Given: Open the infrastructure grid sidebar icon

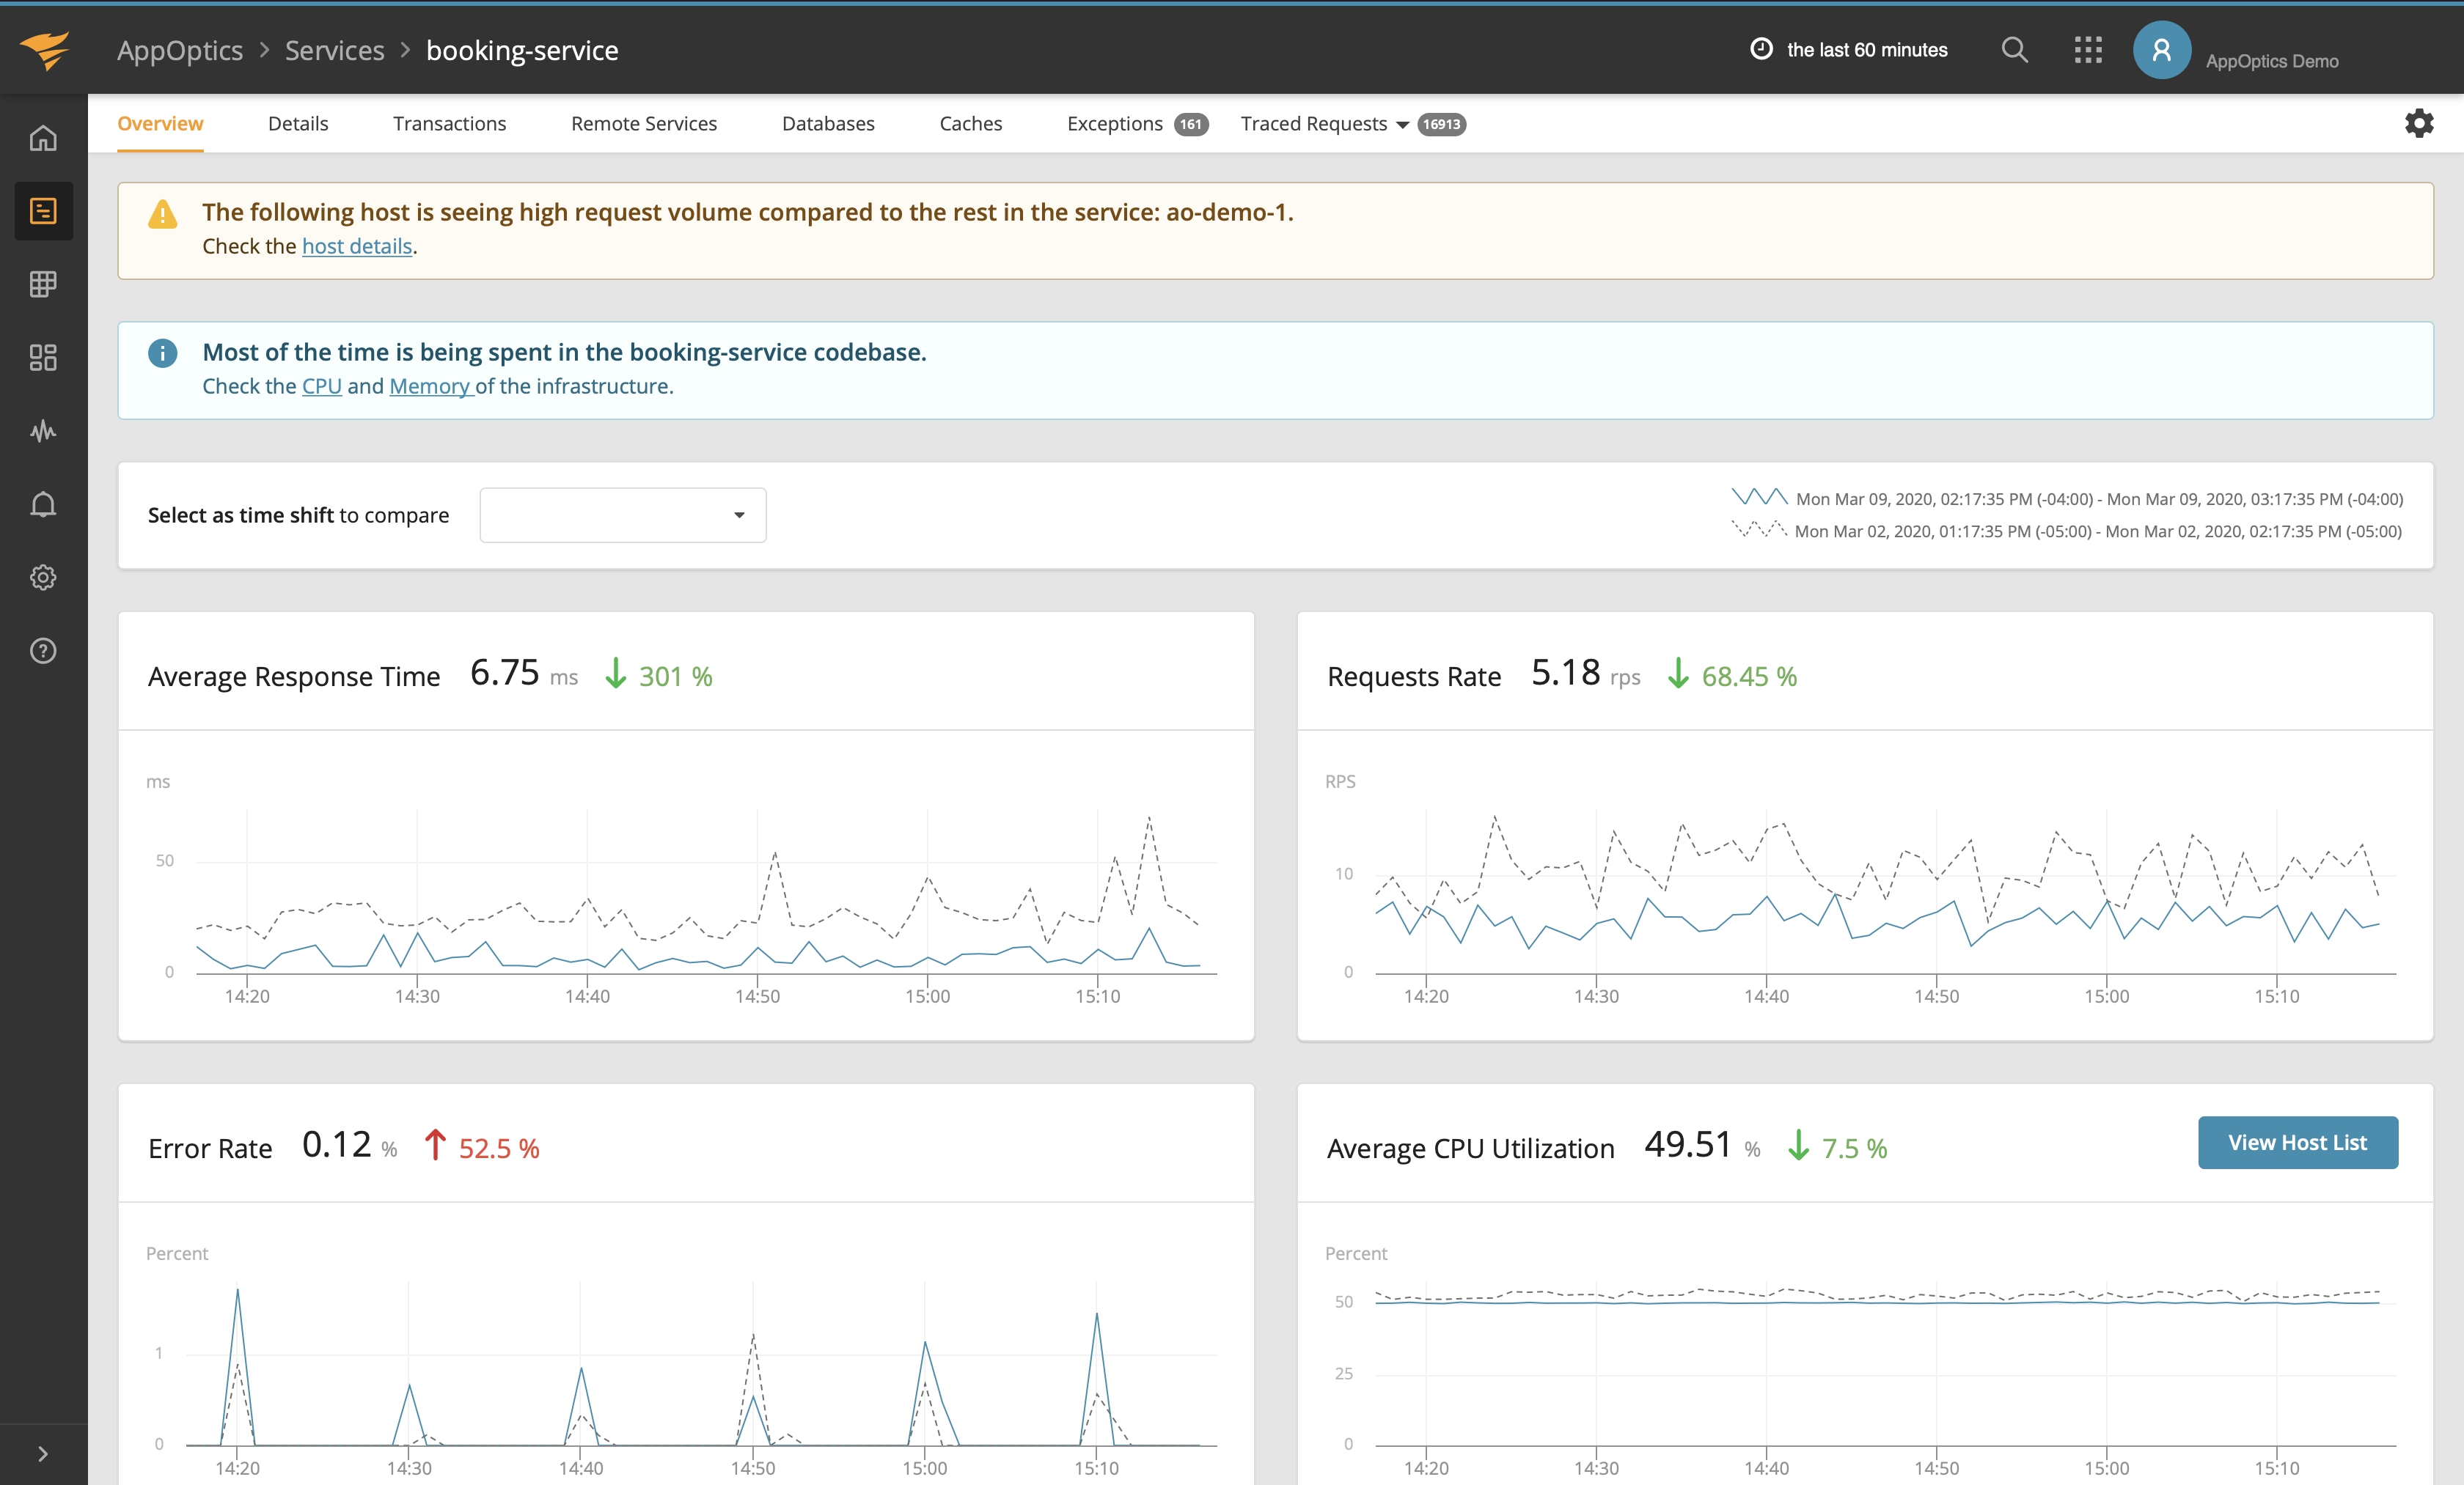Looking at the screenshot, I should click(x=43, y=284).
